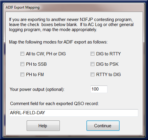Tick the PH to SSB checkbox
148x140 pixels.
(x=22, y=64)
